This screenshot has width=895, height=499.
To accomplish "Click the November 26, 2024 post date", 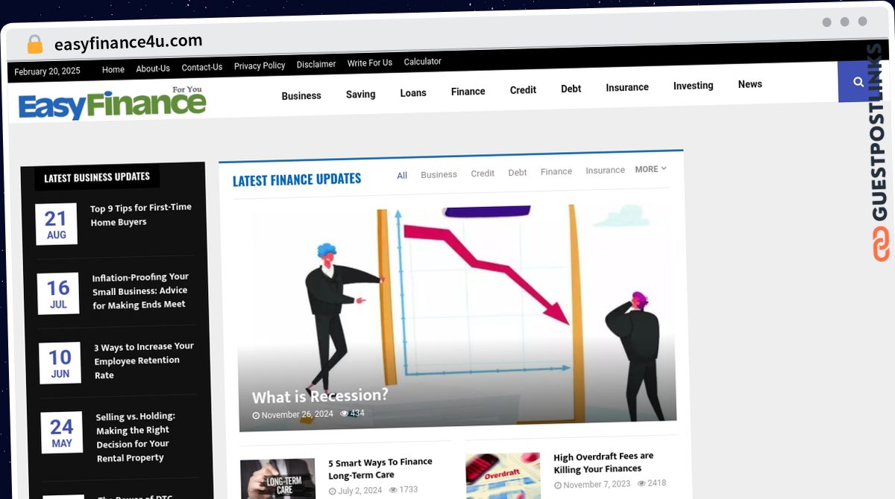I will tap(292, 415).
